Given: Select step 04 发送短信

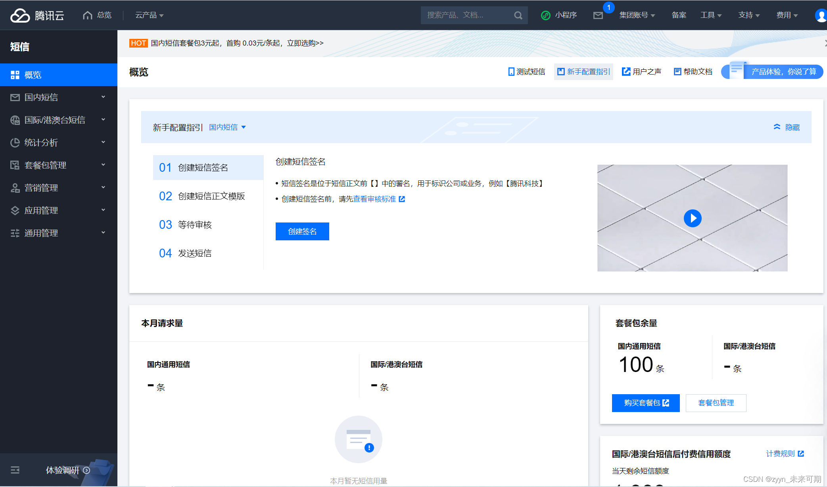Looking at the screenshot, I should click(208, 253).
